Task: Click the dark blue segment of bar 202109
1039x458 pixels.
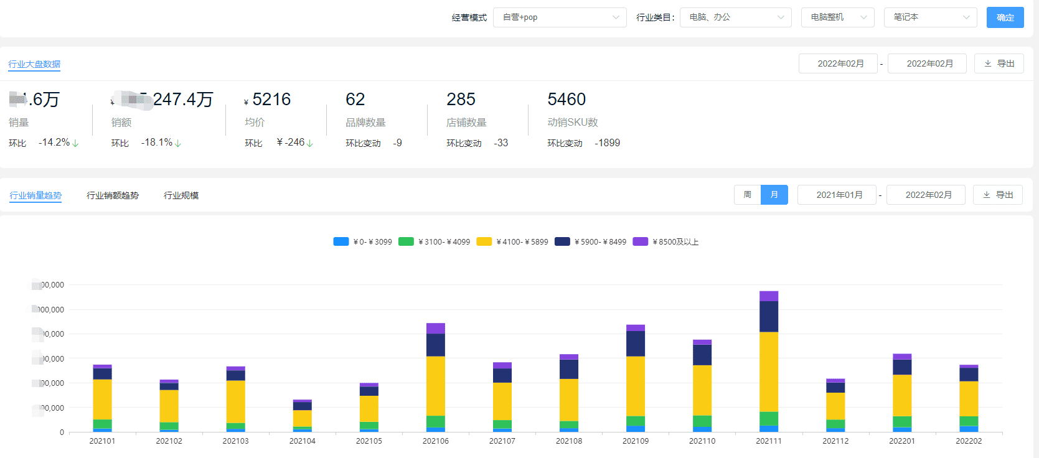Action: click(636, 343)
